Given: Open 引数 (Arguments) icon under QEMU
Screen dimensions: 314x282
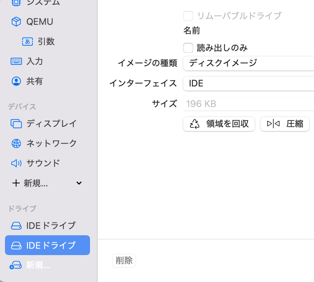Looking at the screenshot, I should pos(27,41).
